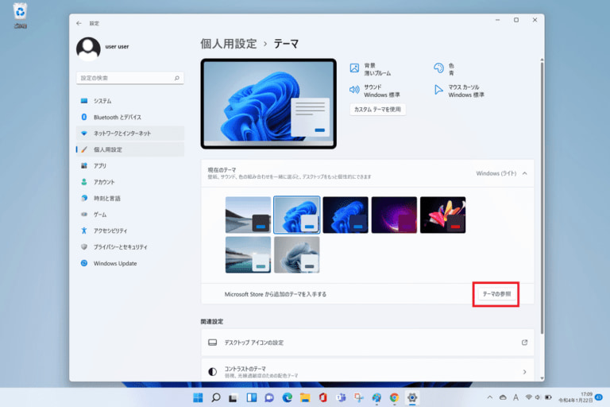
Task: Open taskbar Search
Action: tap(216, 397)
